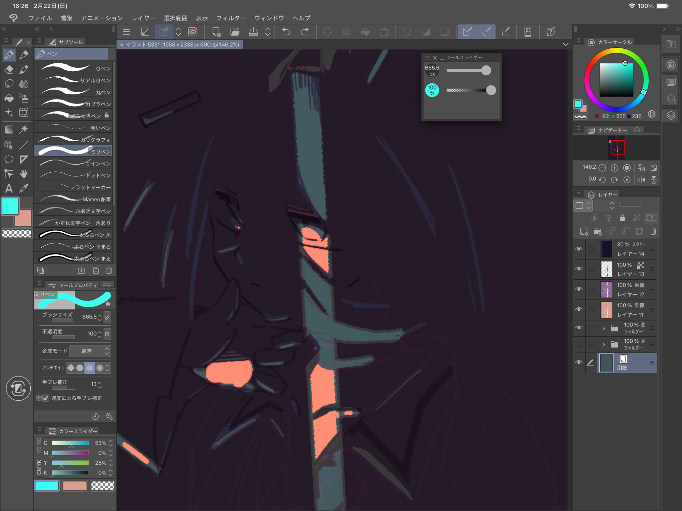
Task: Choose the Calligraphy pen sub tool
Action: [74, 139]
